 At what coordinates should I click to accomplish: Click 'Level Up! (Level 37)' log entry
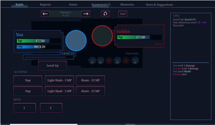[x=184, y=19]
